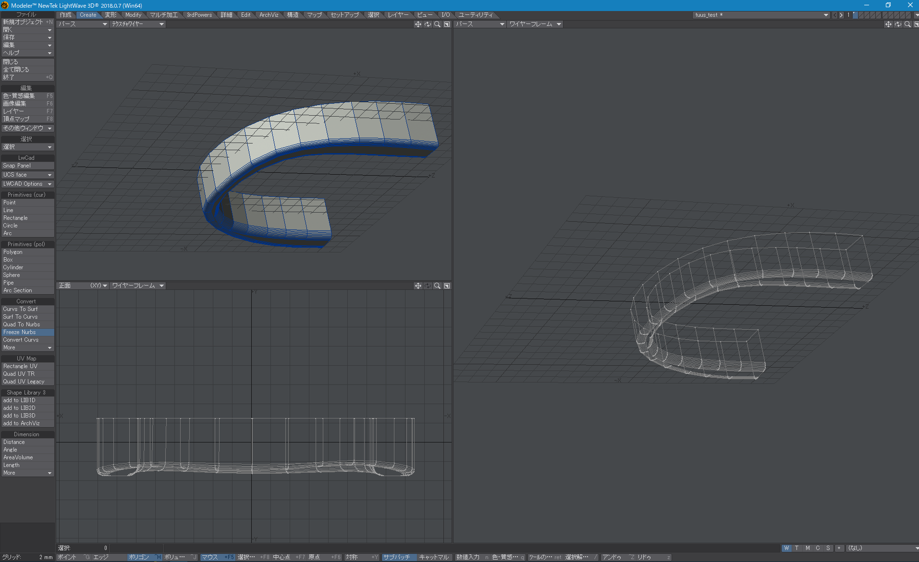Toggle サブパッチ subpatch mode
This screenshot has height=562, width=919.
(x=399, y=557)
